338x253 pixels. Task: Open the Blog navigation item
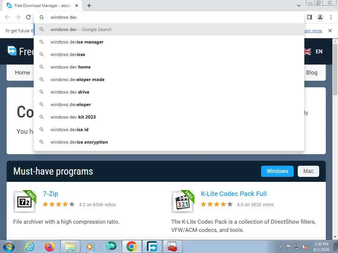click(312, 72)
